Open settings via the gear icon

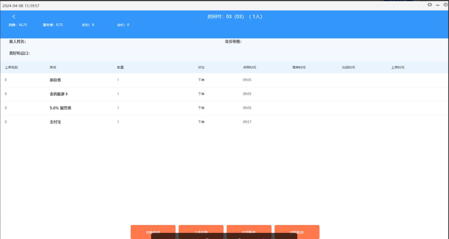430,5
